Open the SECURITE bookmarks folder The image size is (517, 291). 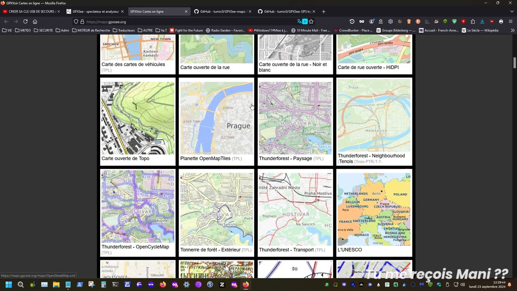coord(43,30)
